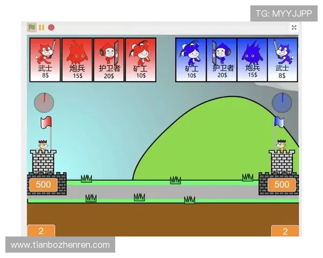323x258 pixels.
Task: Click the orange 2 counter at bottom left
Action: (41, 231)
